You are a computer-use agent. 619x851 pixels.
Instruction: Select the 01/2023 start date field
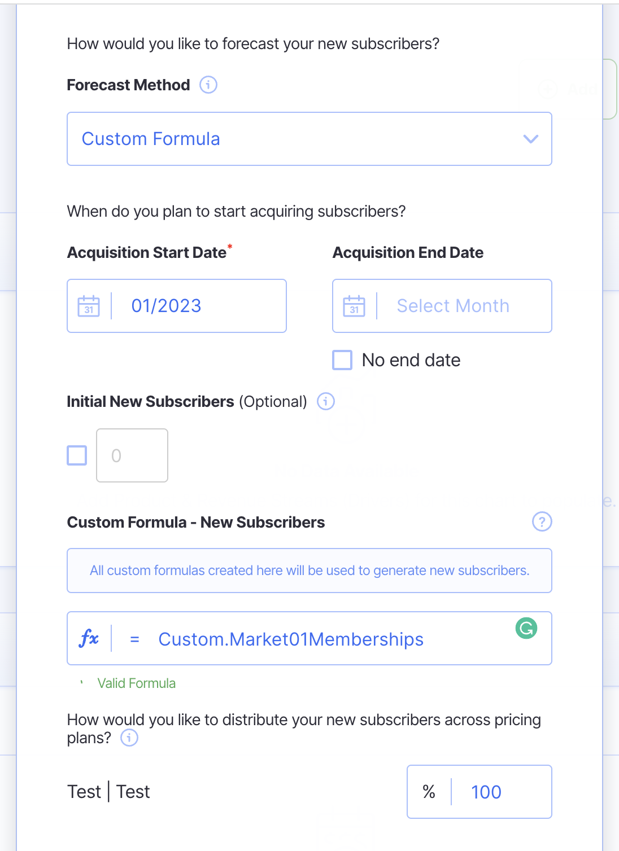(x=198, y=306)
